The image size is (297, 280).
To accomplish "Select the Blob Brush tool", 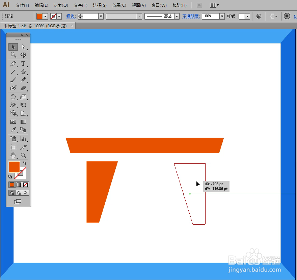I will 13,88.
